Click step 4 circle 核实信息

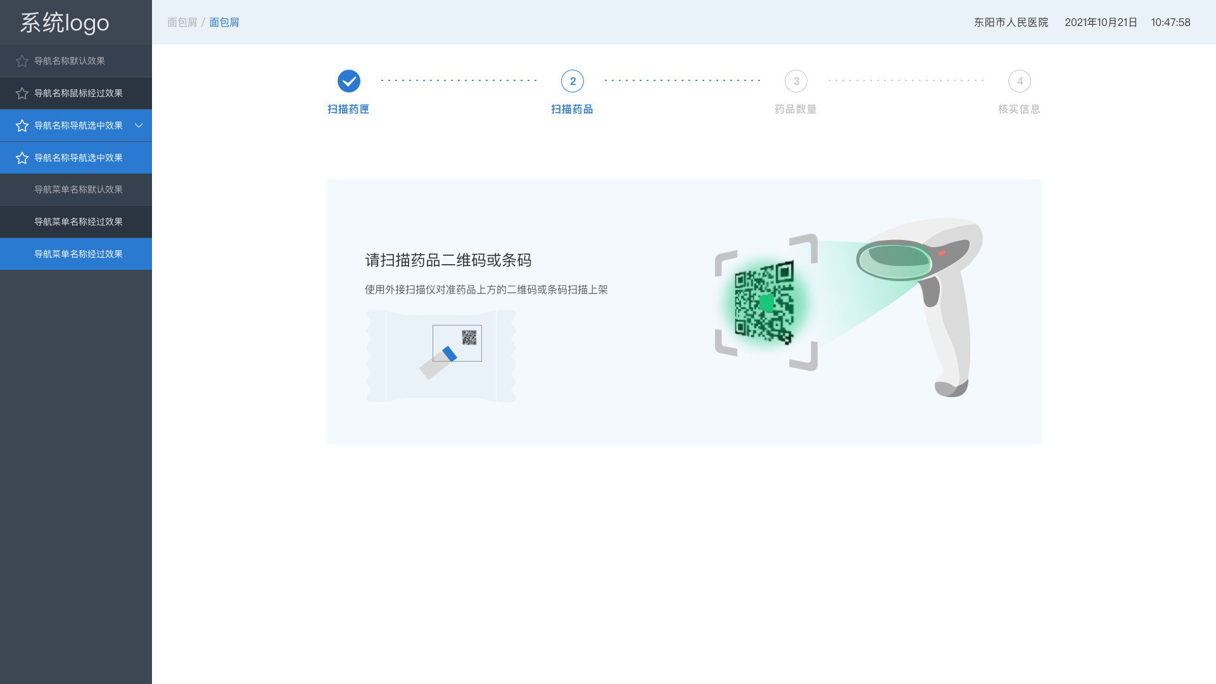coord(1020,81)
